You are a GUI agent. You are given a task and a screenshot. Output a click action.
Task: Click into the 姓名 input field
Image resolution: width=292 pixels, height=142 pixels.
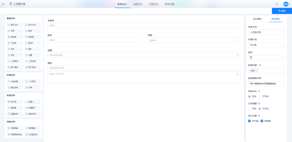click(94, 40)
